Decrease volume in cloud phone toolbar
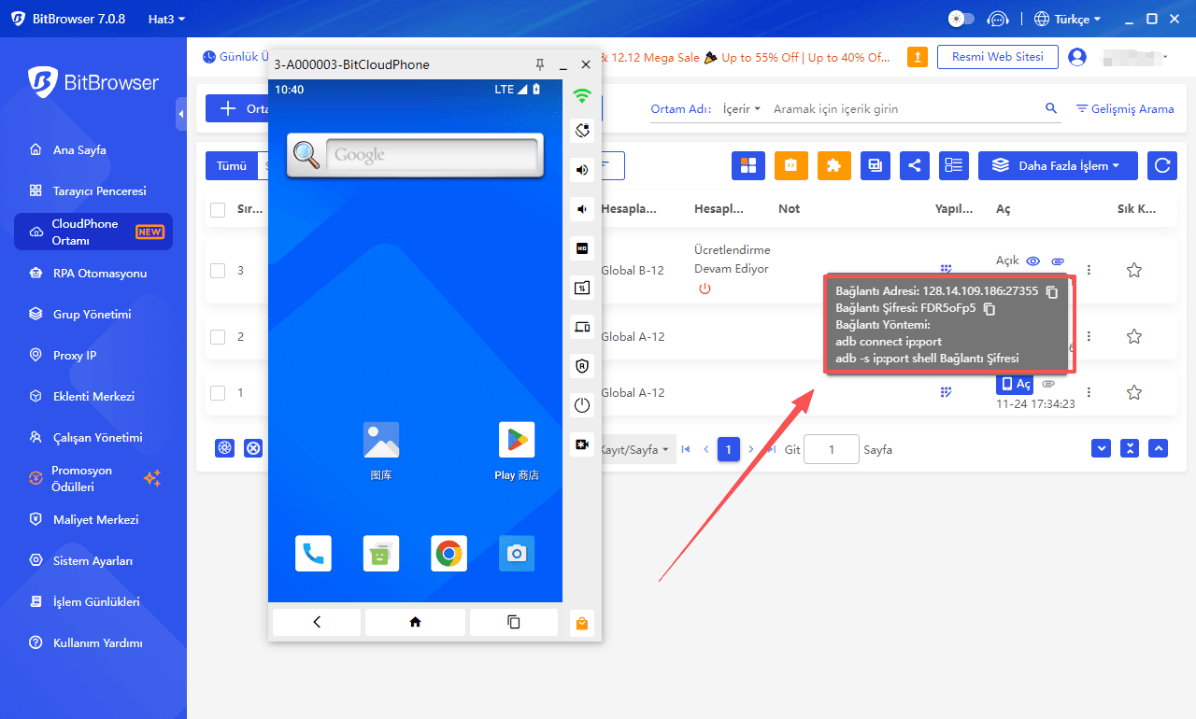The height and width of the screenshot is (719, 1196). coord(582,208)
